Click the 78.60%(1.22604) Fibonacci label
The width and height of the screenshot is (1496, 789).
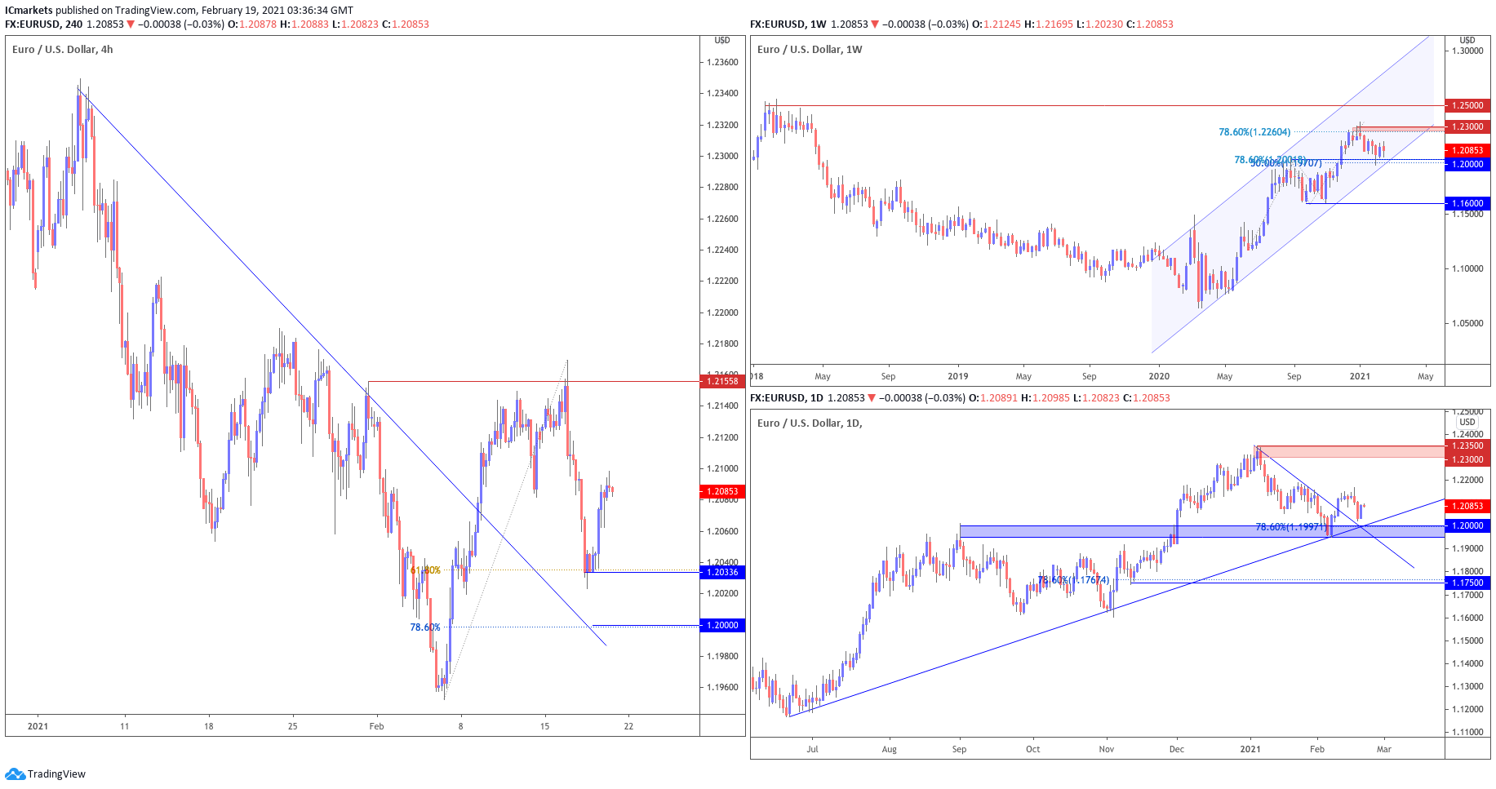coord(1254,132)
